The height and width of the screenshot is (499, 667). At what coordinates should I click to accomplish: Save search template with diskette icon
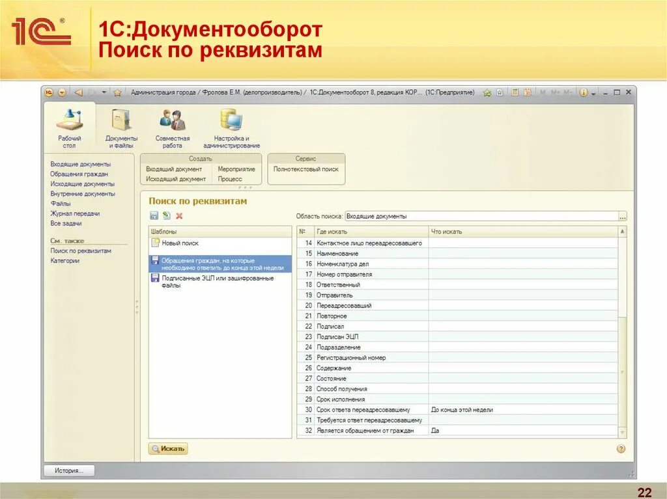click(x=154, y=215)
